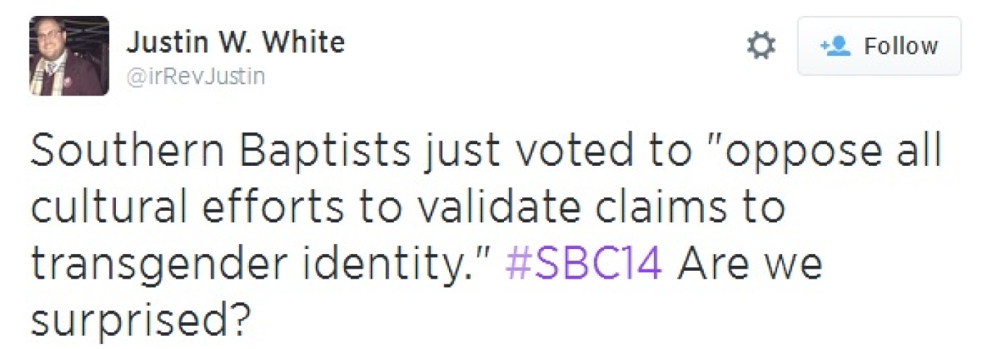Open Justin W. White's profile picture

pos(70,56)
